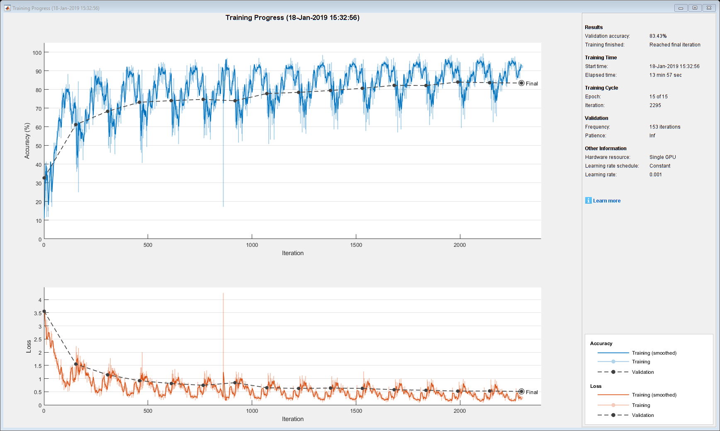Click the Training Progress plot title
Viewport: 720px width, 431px height.
coord(292,17)
